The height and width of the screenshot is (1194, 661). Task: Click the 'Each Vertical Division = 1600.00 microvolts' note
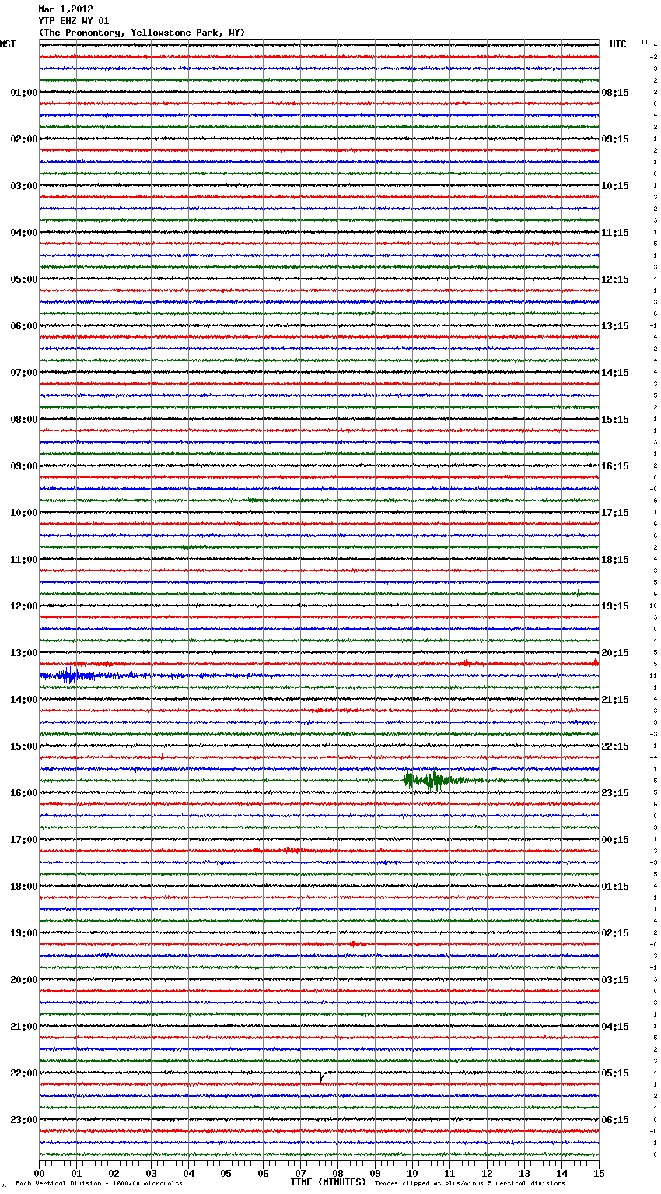(99, 1183)
